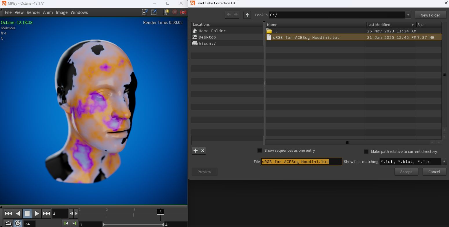Open the Look in path dropdown

pyautogui.click(x=408, y=15)
